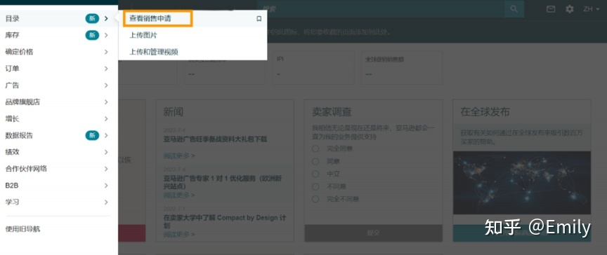Select the 中立 radio option
607x255 pixels.
click(315, 174)
